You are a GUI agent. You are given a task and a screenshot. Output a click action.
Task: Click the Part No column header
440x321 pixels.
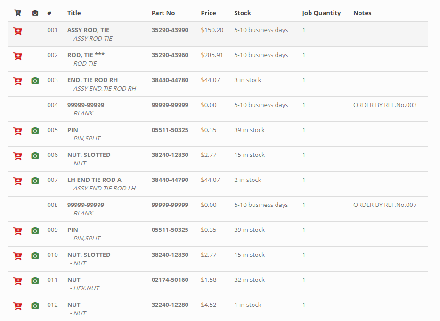click(x=163, y=13)
